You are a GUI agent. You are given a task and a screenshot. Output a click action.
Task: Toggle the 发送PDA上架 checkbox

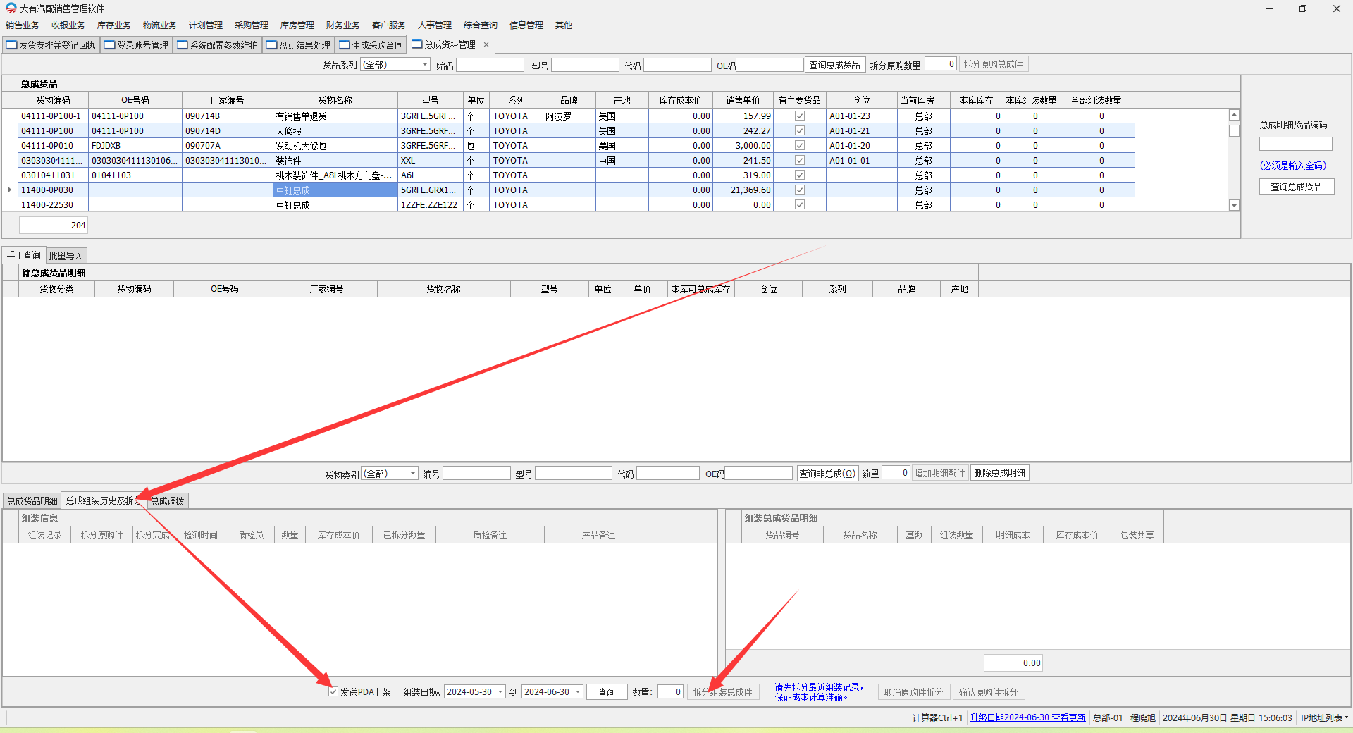click(x=333, y=692)
